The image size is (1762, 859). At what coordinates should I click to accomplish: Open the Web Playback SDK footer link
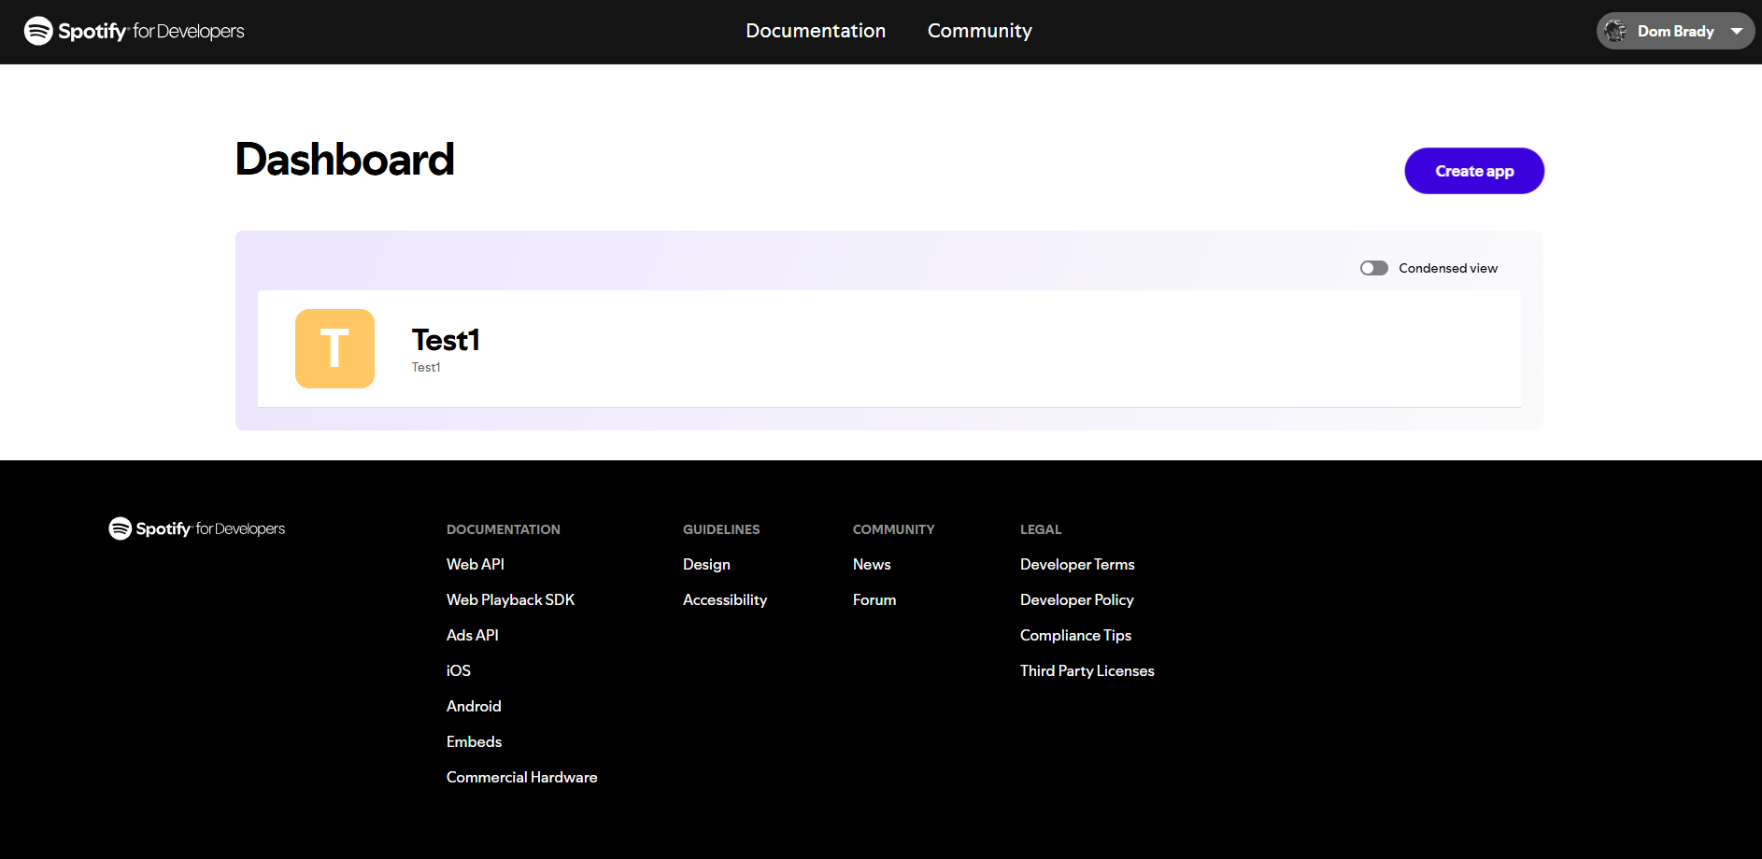(510, 599)
